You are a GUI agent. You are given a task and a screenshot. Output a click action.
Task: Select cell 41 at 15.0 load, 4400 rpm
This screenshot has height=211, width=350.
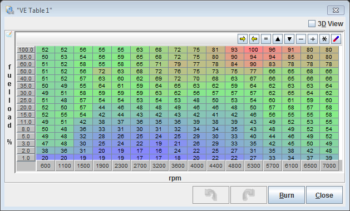coord(215,114)
